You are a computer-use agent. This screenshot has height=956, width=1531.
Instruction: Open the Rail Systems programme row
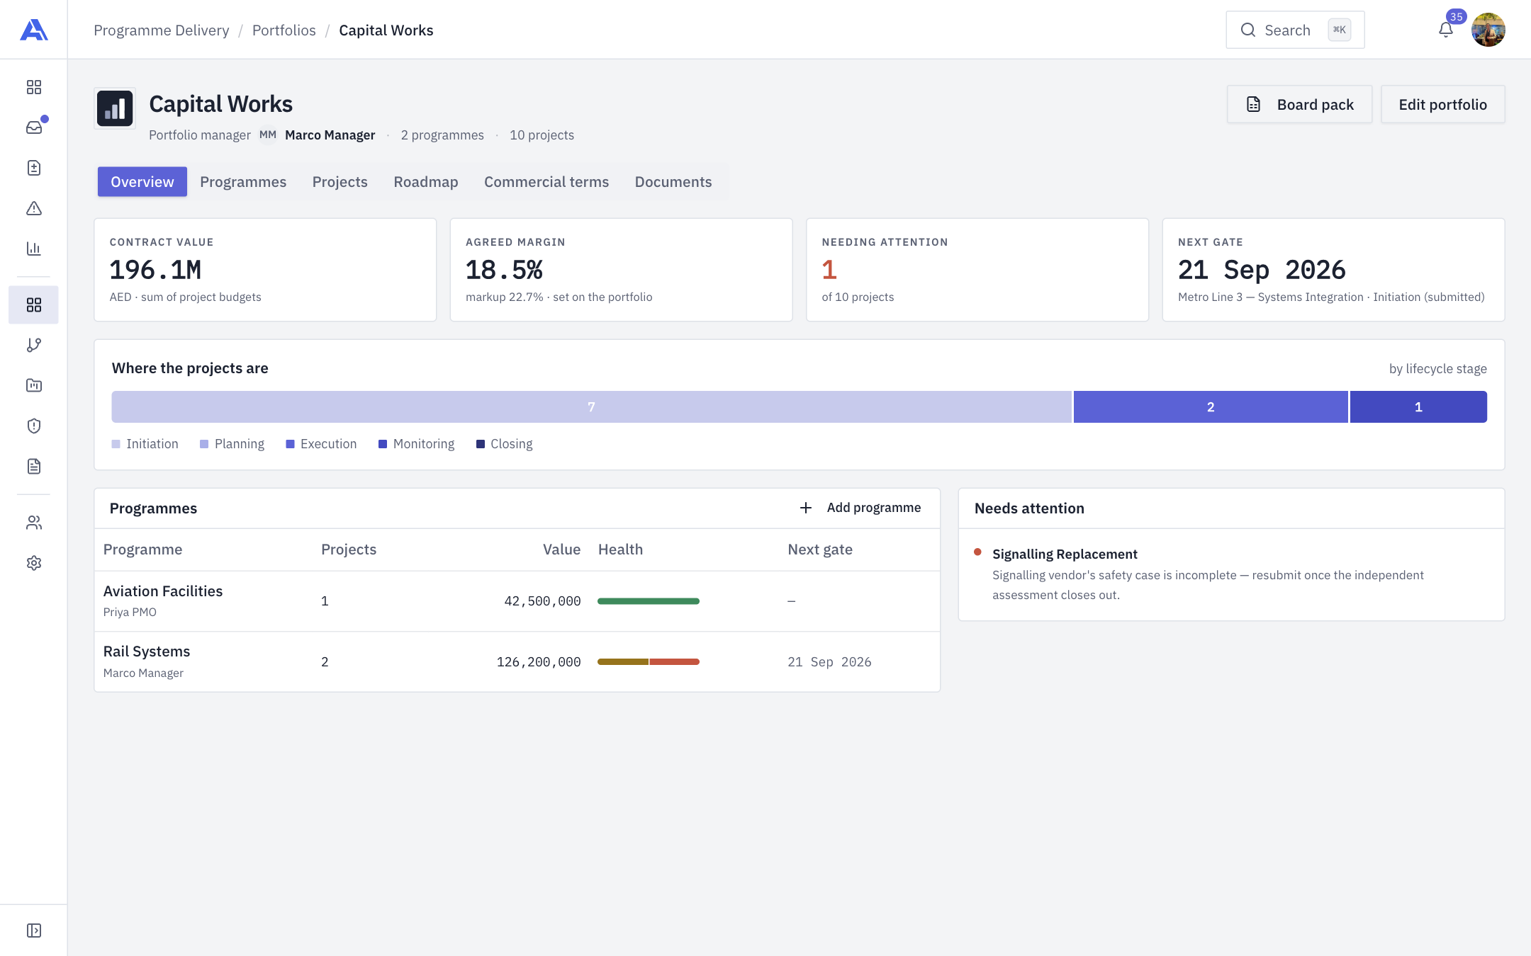coord(517,662)
